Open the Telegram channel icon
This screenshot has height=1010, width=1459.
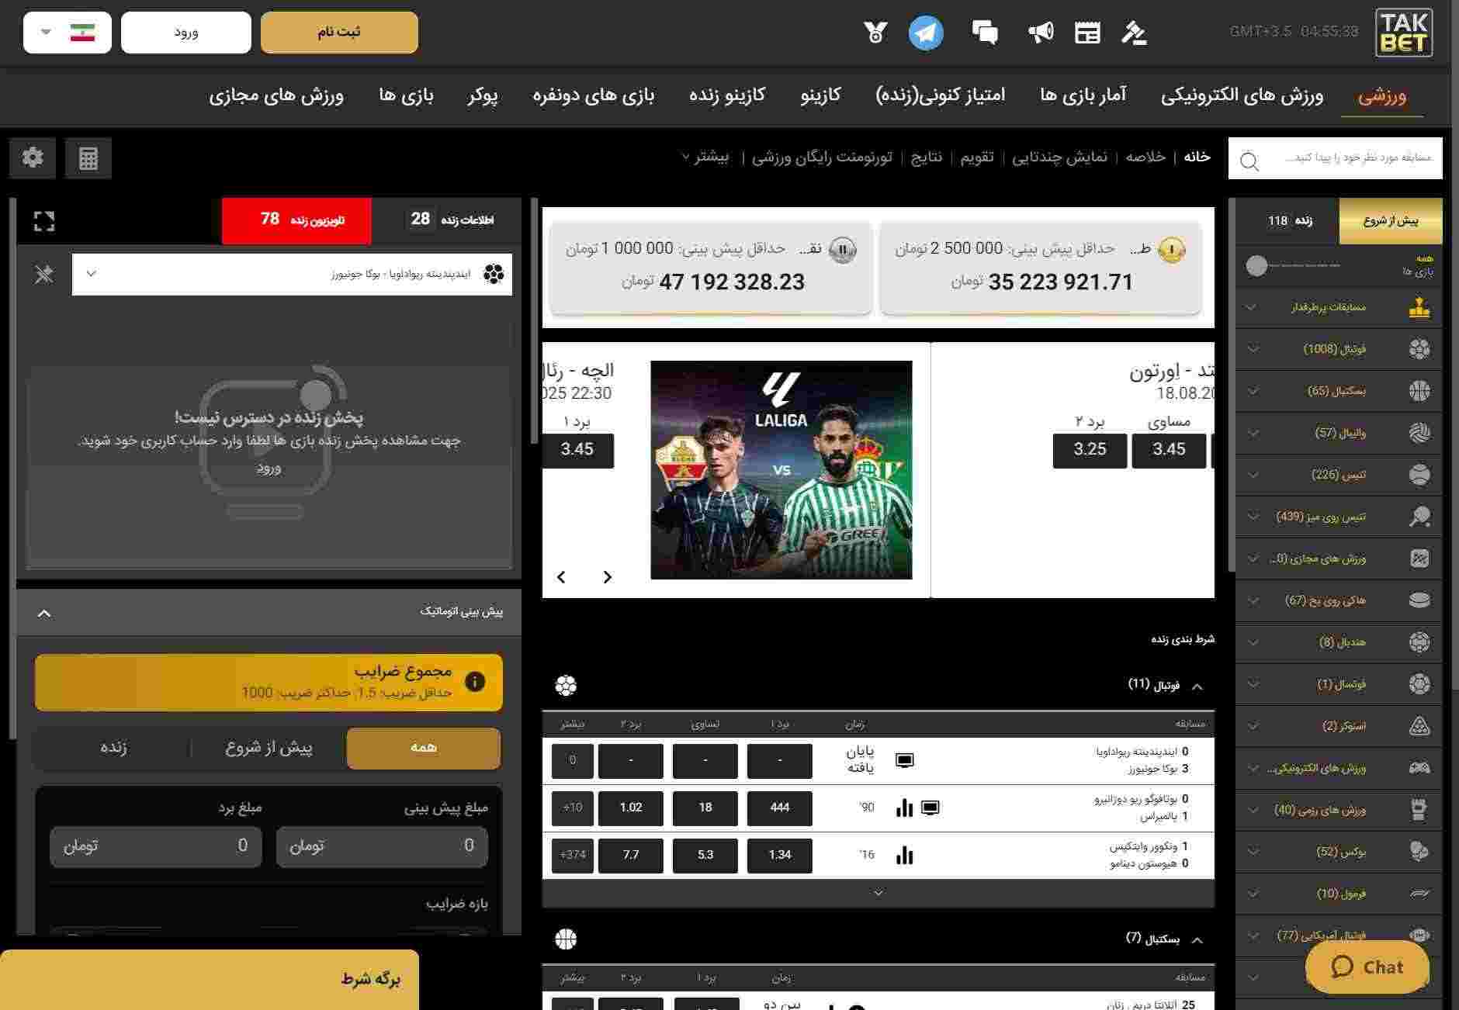point(926,33)
